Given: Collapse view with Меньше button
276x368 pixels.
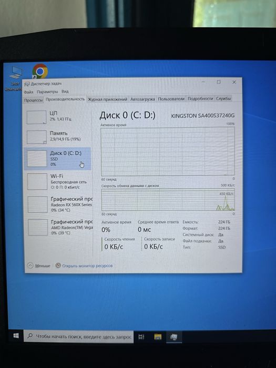Looking at the screenshot, I should [39, 265].
